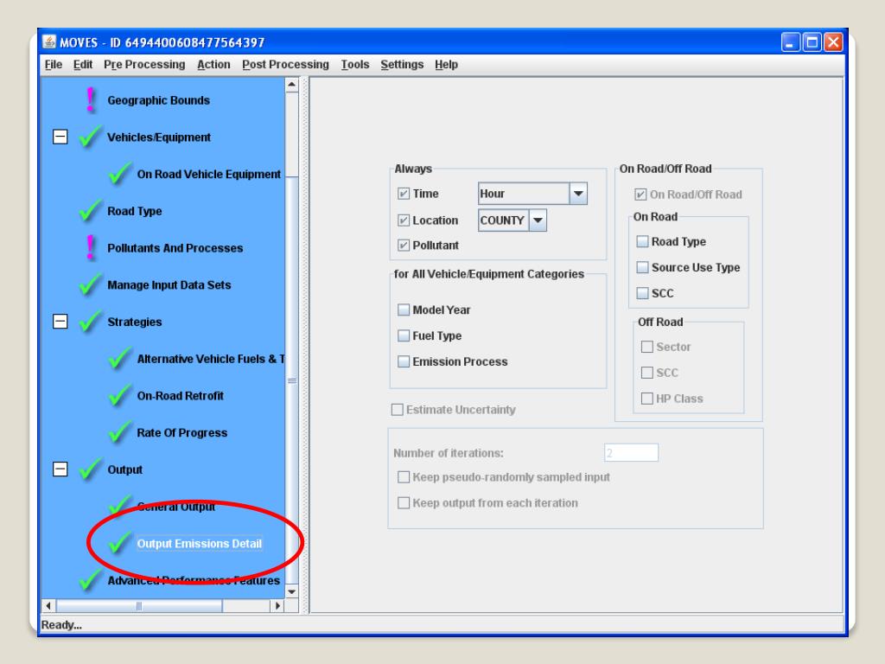Viewport: 885px width, 664px height.
Task: Collapse the Strategies tree node
Action: tap(60, 322)
